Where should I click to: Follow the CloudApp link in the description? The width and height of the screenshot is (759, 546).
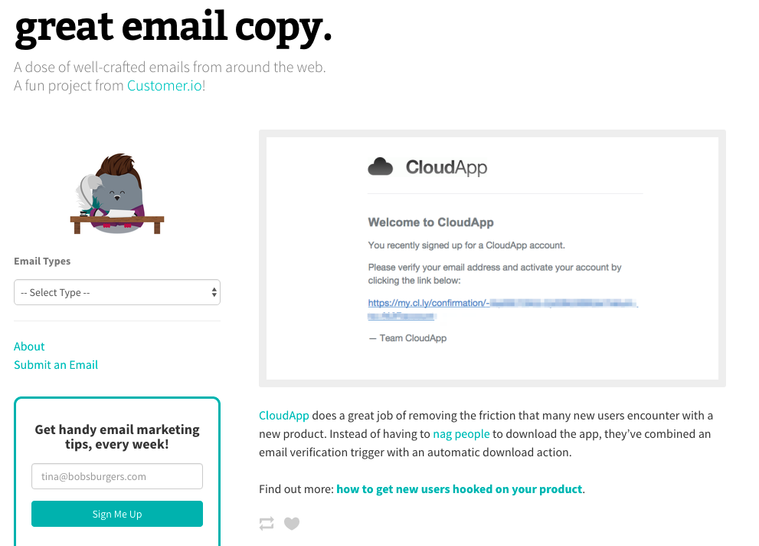(x=284, y=416)
